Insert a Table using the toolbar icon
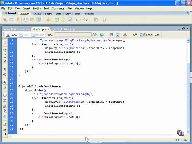The height and width of the screenshot is (144, 192). [x=25, y=20]
